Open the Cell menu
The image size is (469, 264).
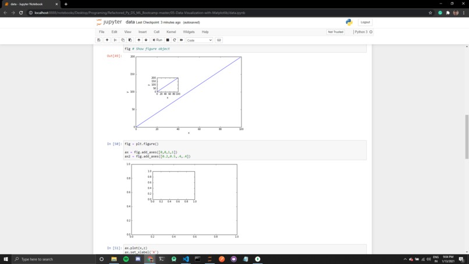click(157, 32)
